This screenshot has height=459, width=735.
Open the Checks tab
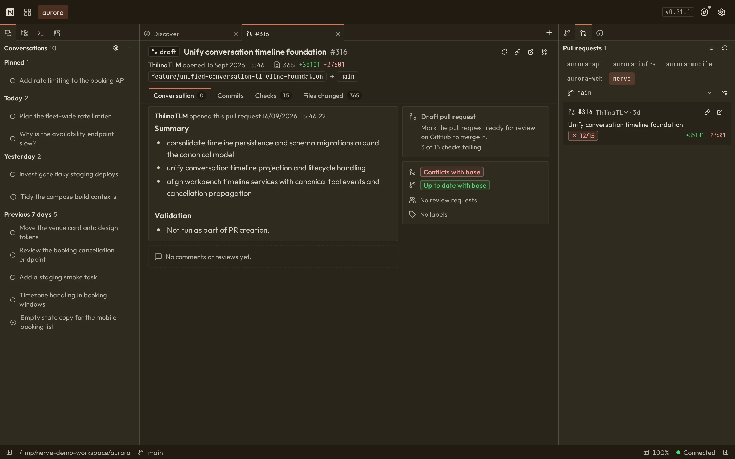point(273,96)
